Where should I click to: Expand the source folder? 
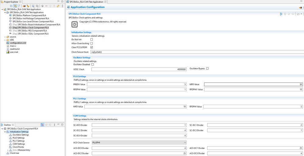pyautogui.click(x=5, y=37)
